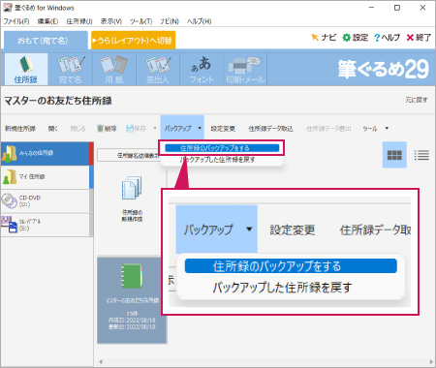This screenshot has height=368, width=436.
Task: Switch to list view
Action: pyautogui.click(x=421, y=155)
